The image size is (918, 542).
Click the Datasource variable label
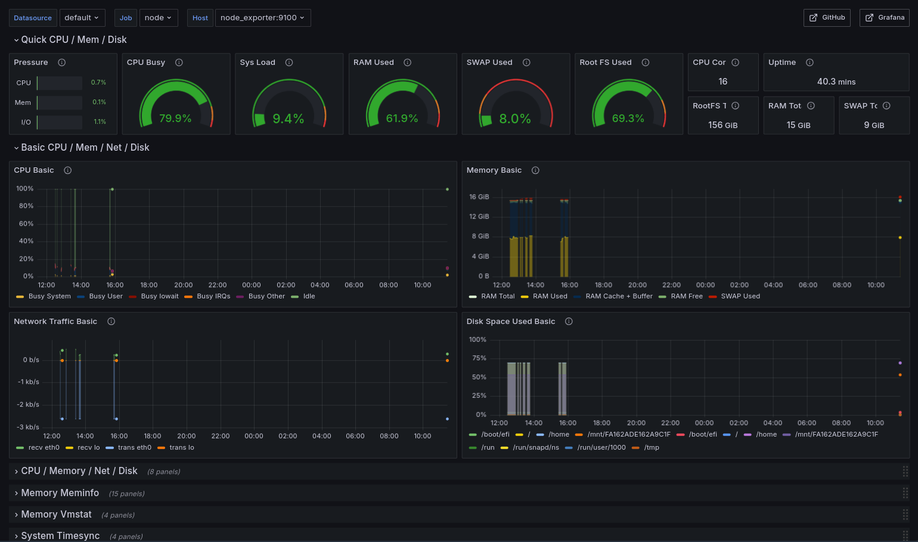coord(33,18)
